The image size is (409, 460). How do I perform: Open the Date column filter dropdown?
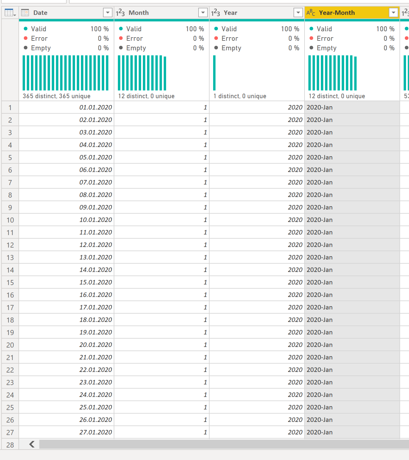click(x=108, y=12)
